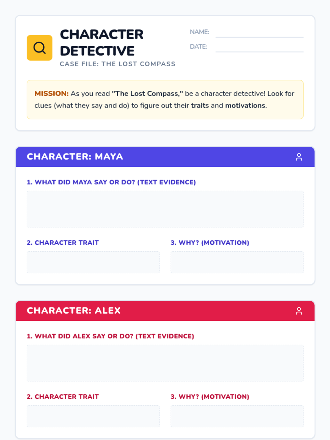Click the person icon in Maya's header
The image size is (330, 440).
299,157
